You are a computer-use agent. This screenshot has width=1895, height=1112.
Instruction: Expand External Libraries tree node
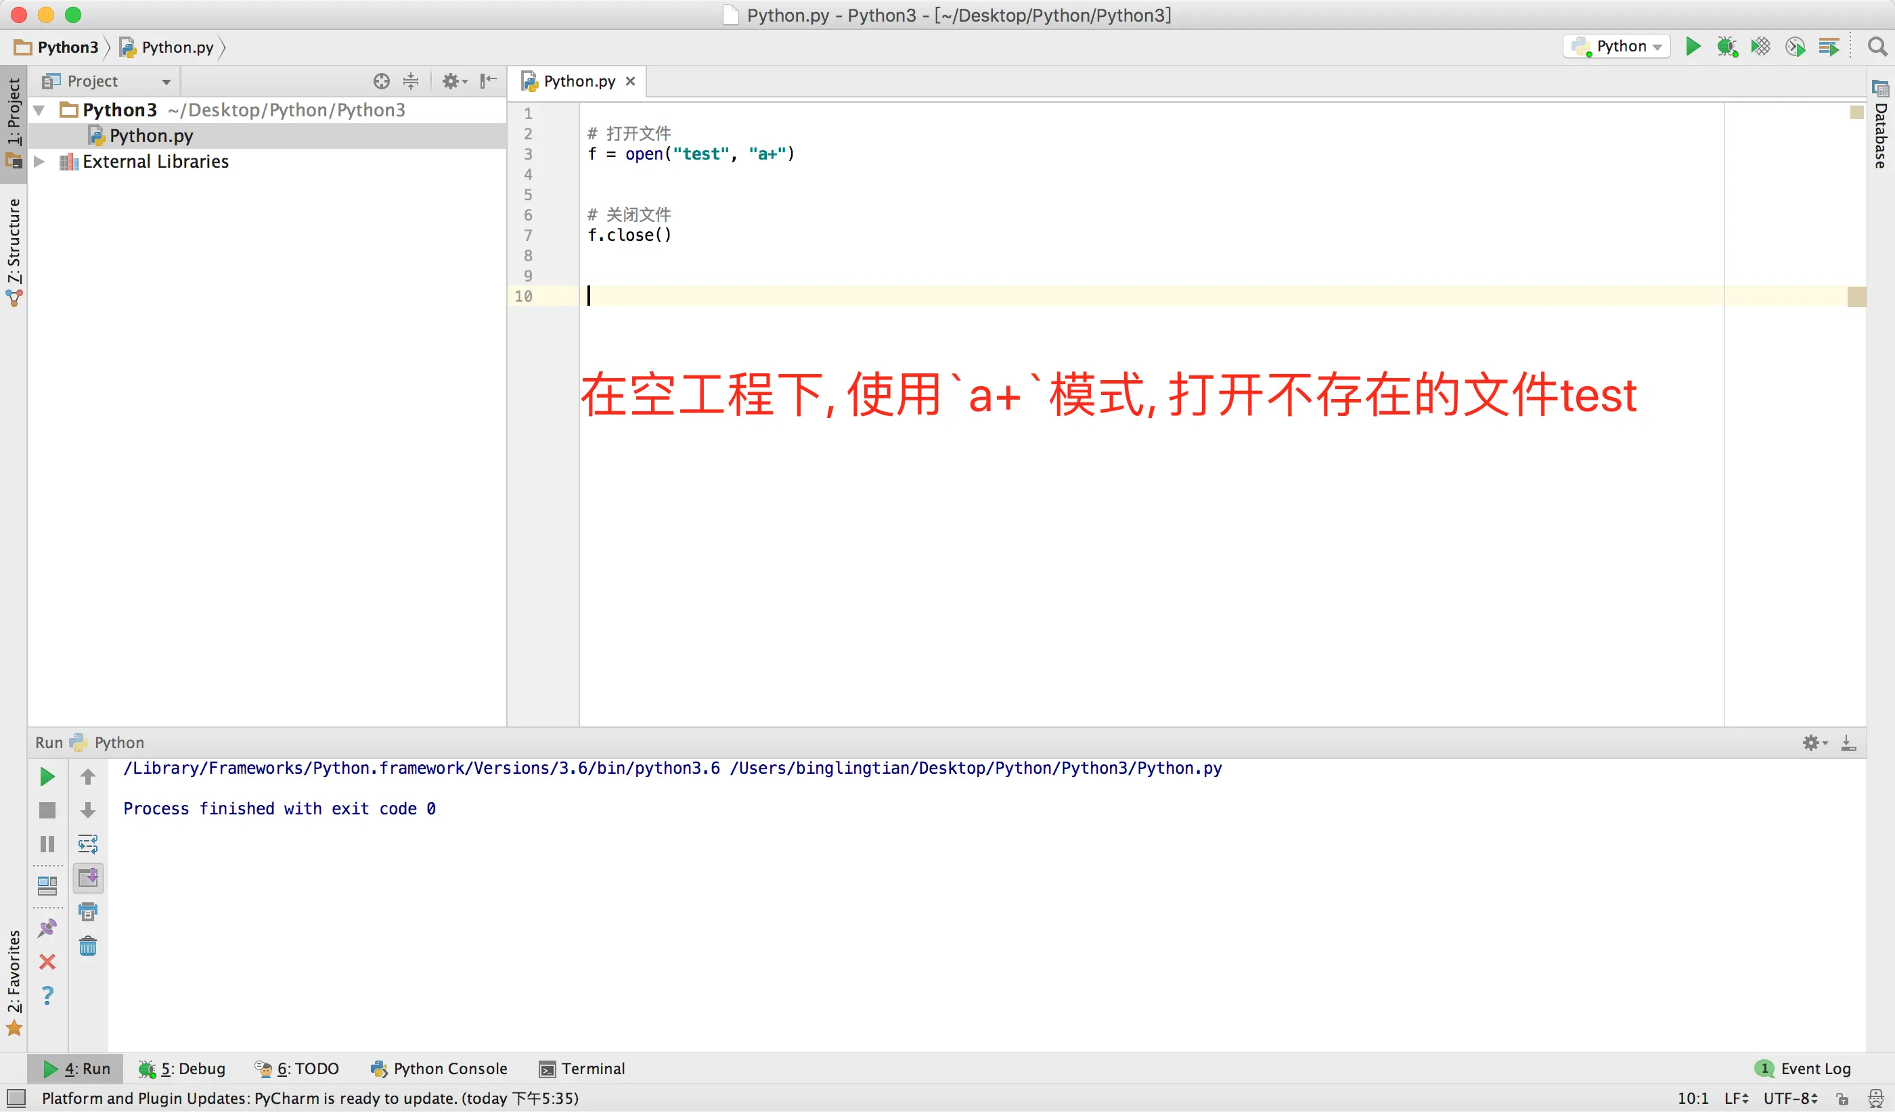tap(39, 162)
